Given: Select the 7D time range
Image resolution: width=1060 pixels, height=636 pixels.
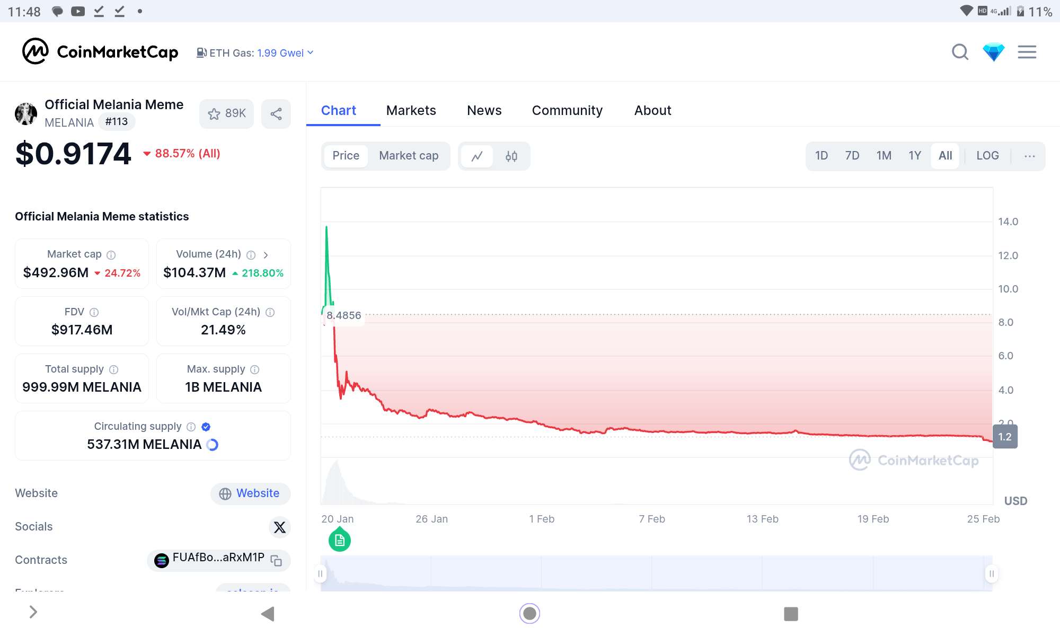Looking at the screenshot, I should (852, 156).
